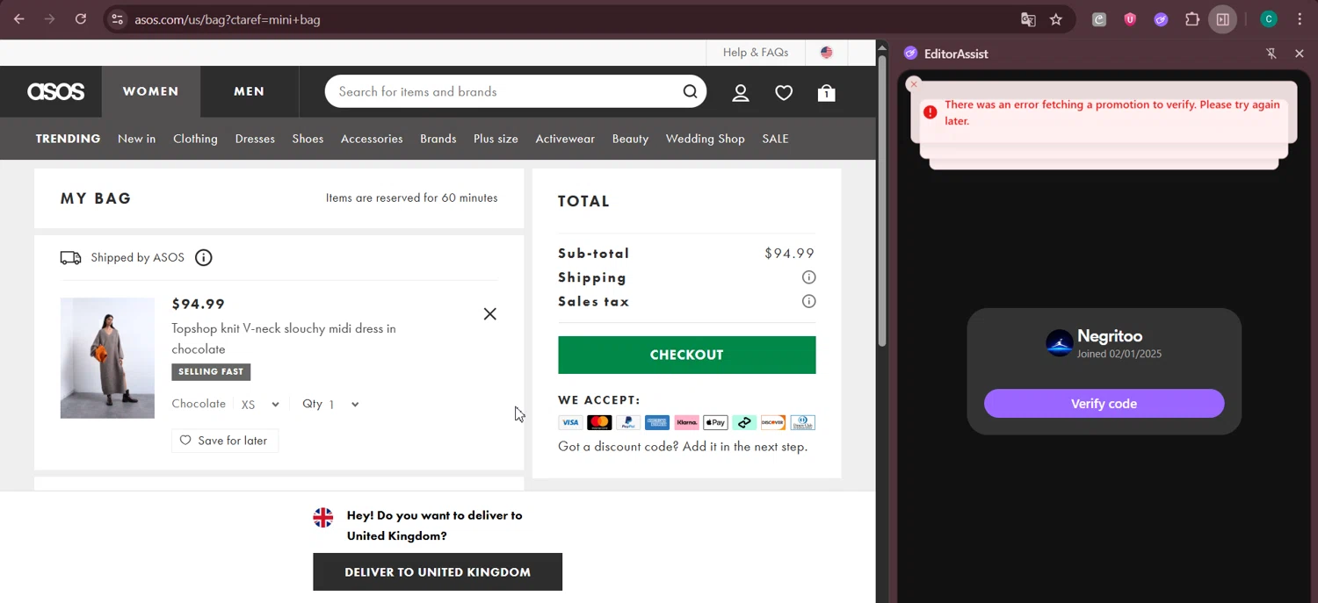Click the PayPal payment logo

(628, 422)
